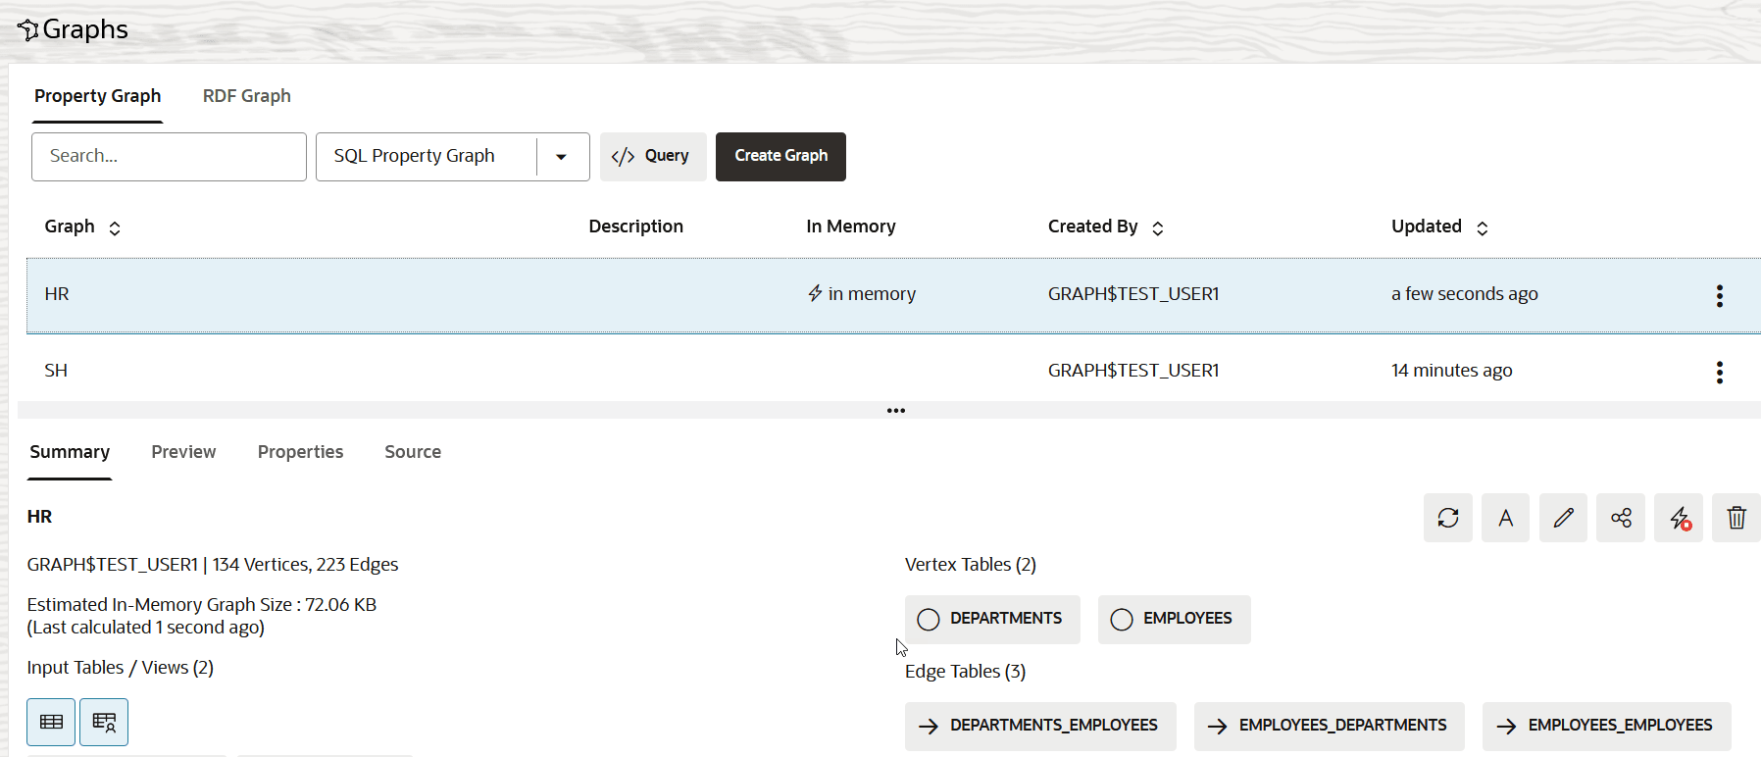Open the Source tab

pos(413,452)
